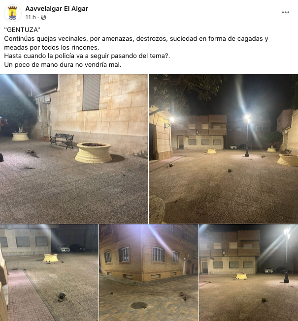Open the photo of brick corner building

pyautogui.click(x=149, y=273)
